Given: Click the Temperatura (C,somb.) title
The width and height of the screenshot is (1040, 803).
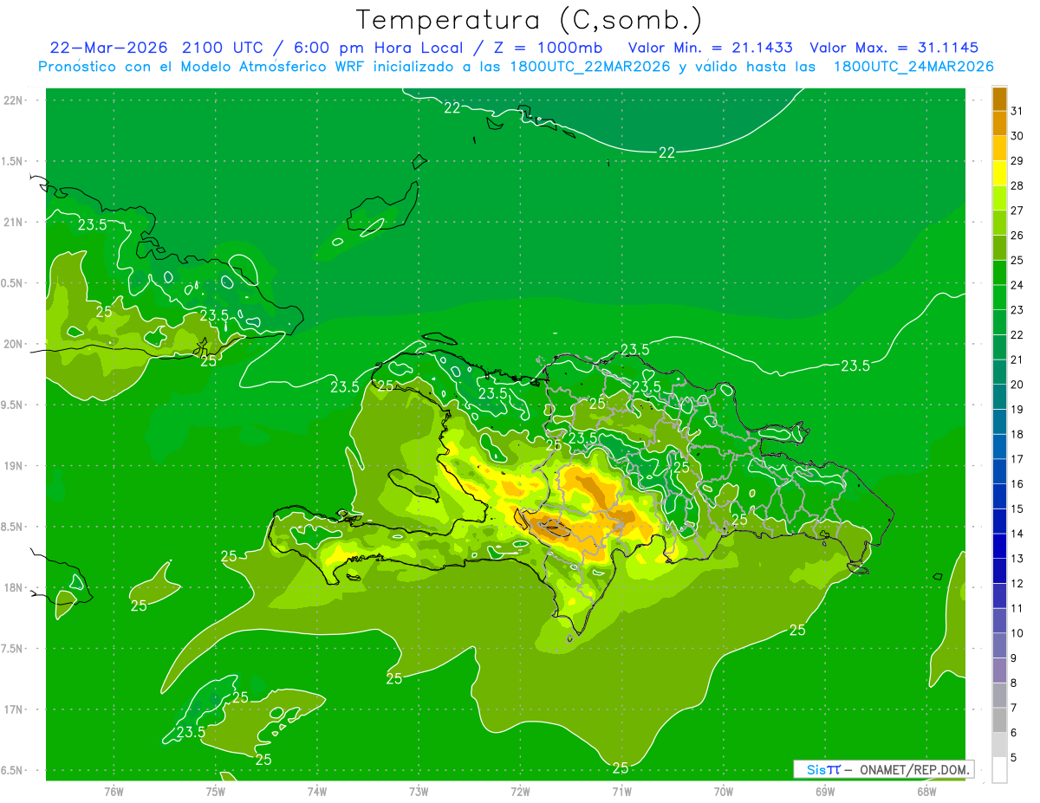Looking at the screenshot, I should click(x=530, y=19).
